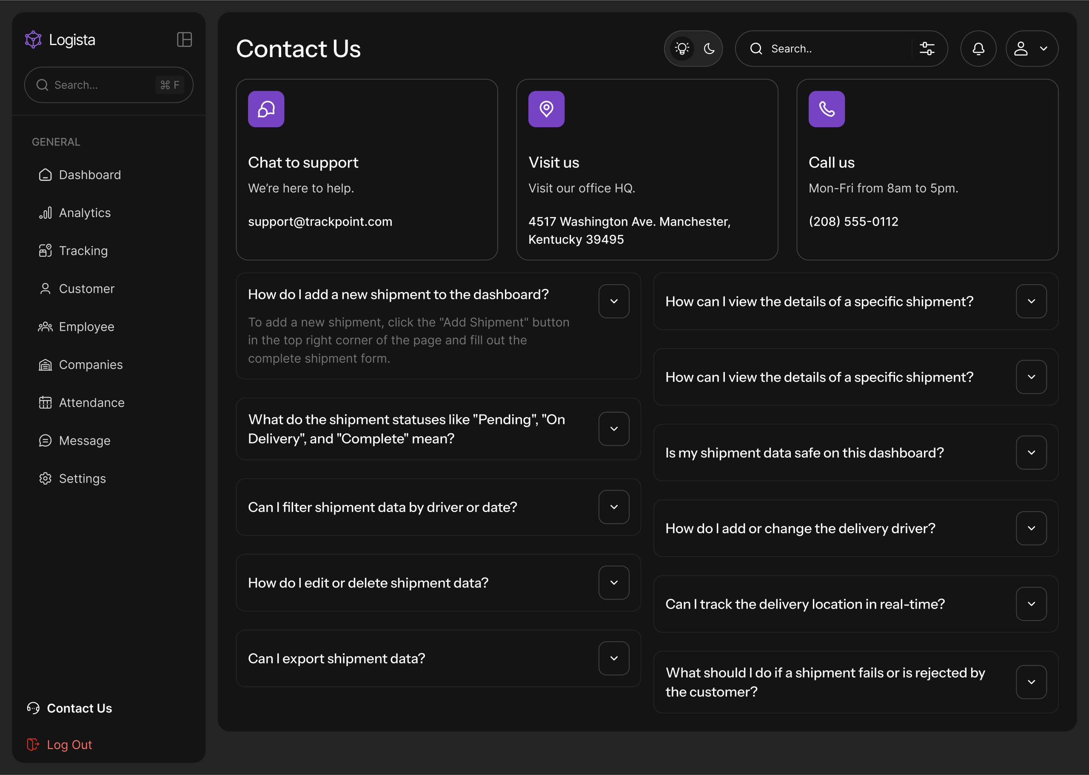
Task: Click the Message bubble icon
Action: pos(46,441)
